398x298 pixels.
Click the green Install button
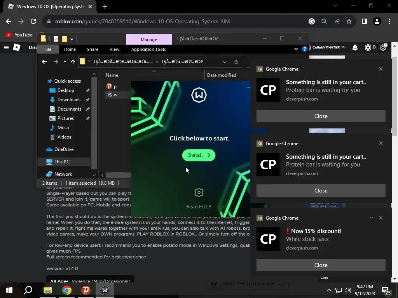[199, 155]
